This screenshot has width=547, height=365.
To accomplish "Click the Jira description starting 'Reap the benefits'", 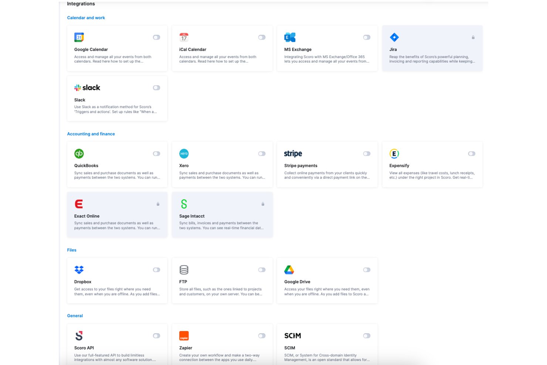I will (432, 59).
